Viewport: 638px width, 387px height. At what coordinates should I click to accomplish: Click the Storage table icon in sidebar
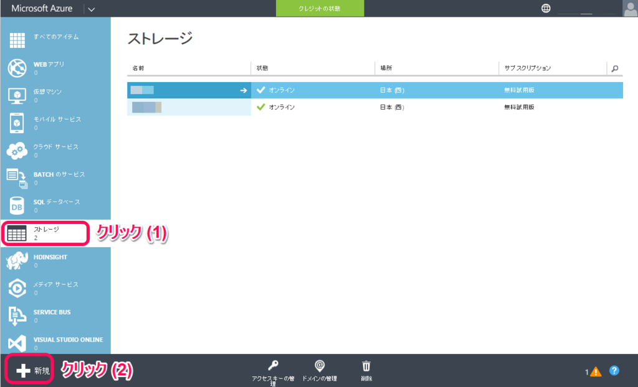coord(17,233)
